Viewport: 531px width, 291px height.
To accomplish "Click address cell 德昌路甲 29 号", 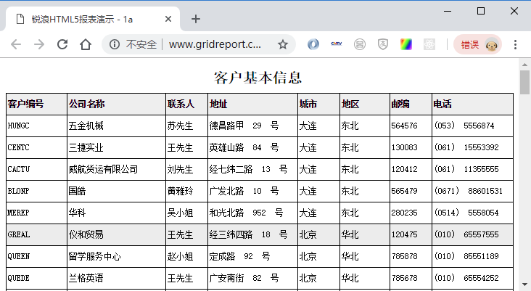I will [x=252, y=126].
